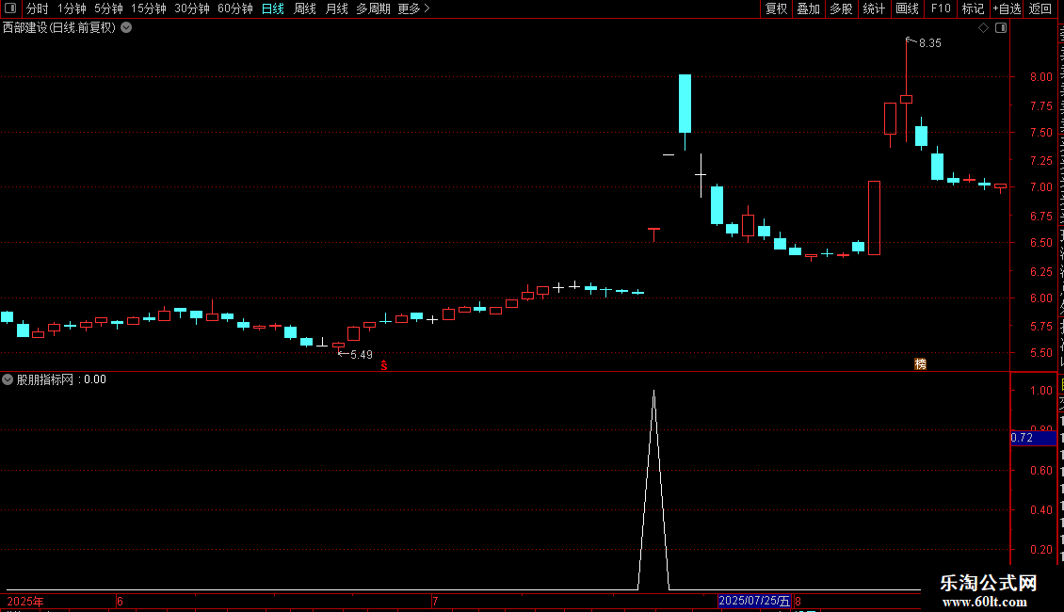
Task: Click the 复权 adjustment button
Action: click(x=776, y=8)
